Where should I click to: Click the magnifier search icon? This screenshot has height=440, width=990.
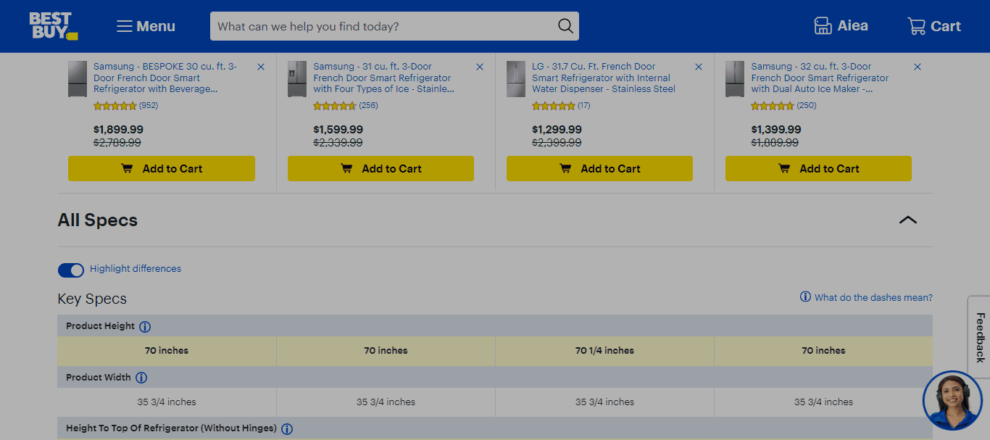[565, 26]
